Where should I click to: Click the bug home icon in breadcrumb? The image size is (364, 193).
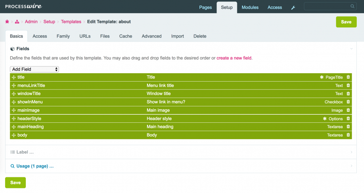[x=7, y=22]
